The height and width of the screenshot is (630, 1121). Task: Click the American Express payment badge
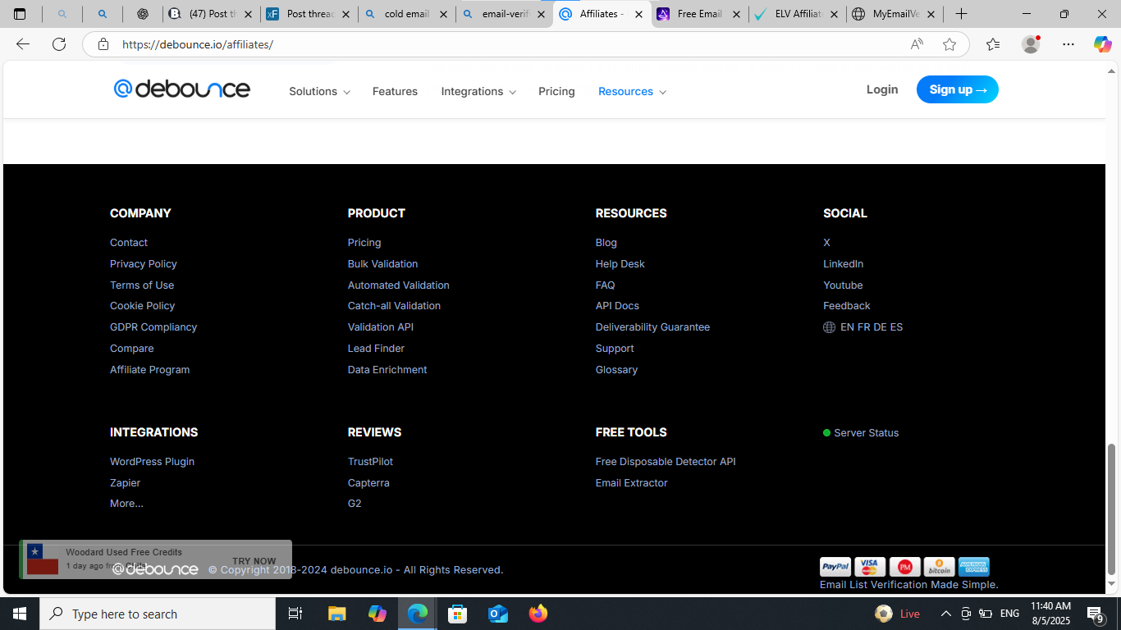973,567
